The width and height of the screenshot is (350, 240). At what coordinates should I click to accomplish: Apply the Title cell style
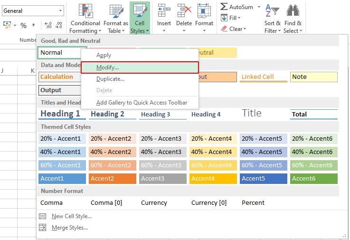(x=264, y=114)
